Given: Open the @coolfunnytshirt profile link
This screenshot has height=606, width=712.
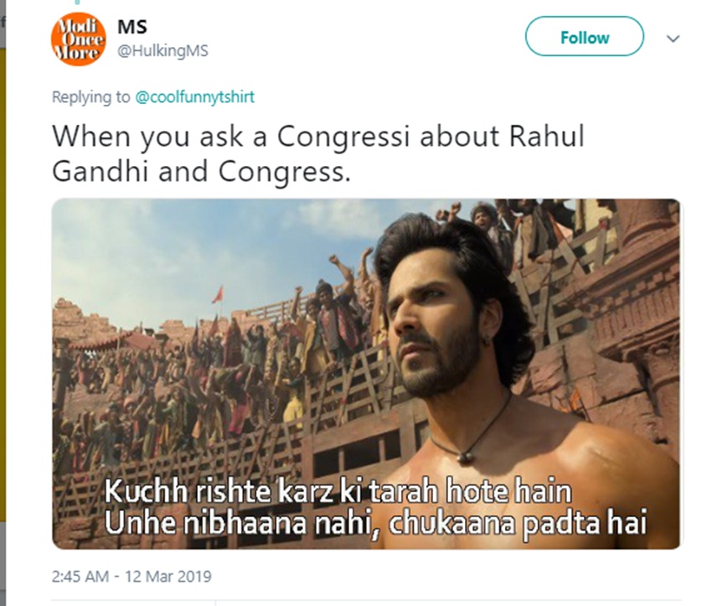Looking at the screenshot, I should (195, 96).
